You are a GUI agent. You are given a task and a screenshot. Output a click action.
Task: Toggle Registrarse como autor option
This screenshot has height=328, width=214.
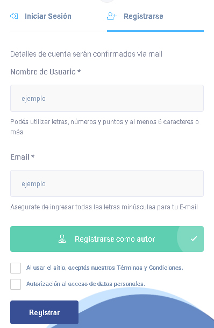(107, 239)
